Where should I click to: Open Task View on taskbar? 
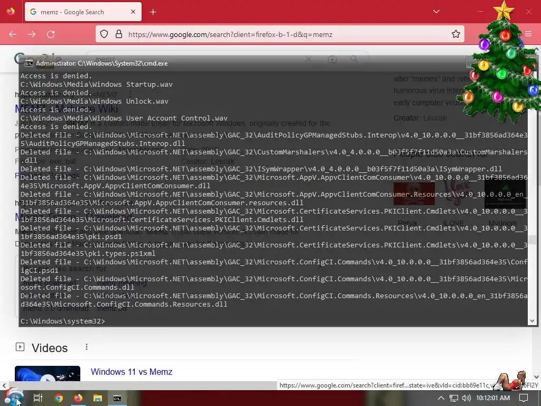pyautogui.click(x=38, y=398)
